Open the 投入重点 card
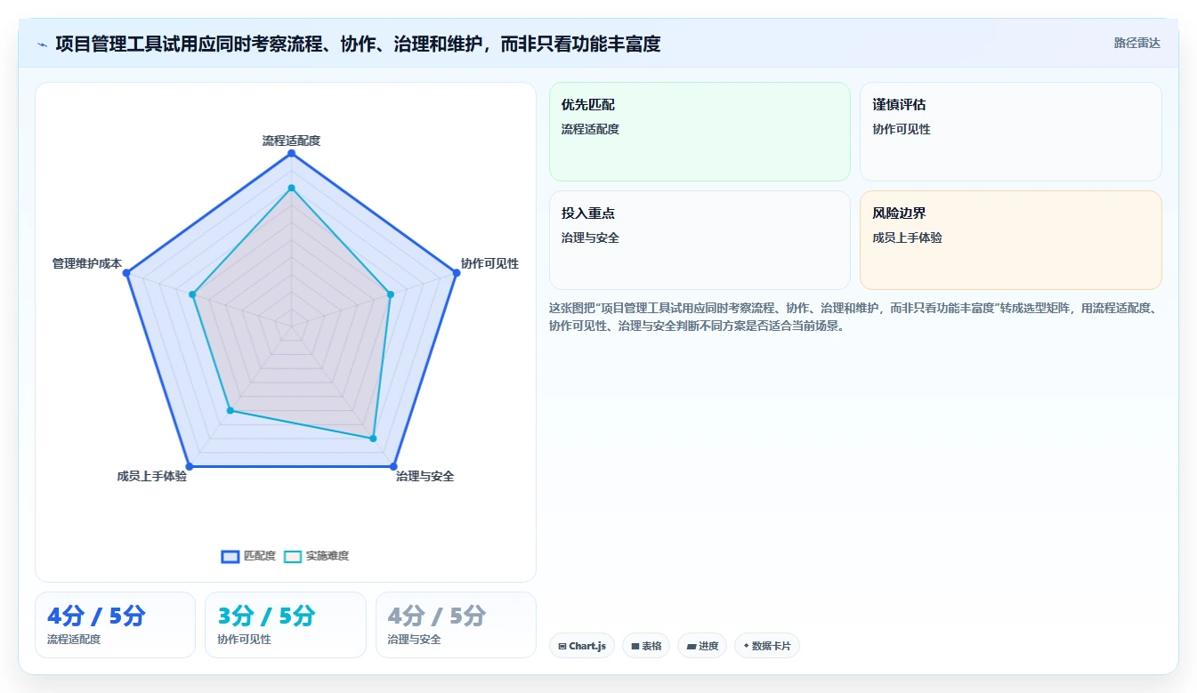1197x693 pixels. pyautogui.click(x=700, y=240)
